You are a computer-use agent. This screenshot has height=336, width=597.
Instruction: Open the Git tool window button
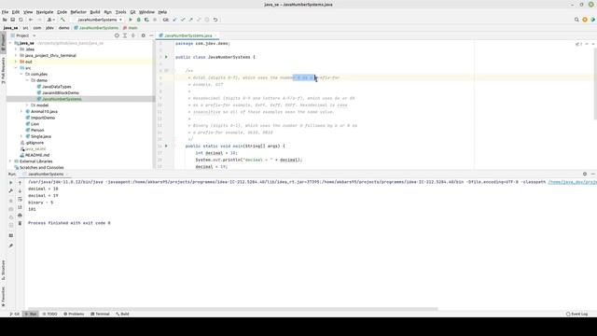click(x=15, y=314)
